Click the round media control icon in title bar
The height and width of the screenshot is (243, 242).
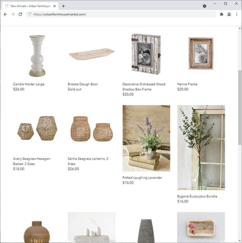coord(204,6)
